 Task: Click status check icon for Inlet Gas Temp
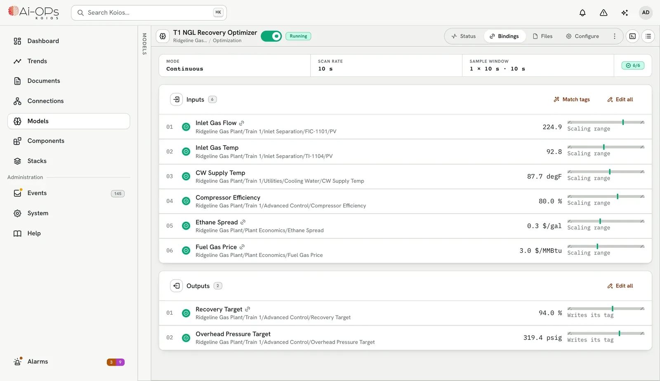[x=186, y=152]
